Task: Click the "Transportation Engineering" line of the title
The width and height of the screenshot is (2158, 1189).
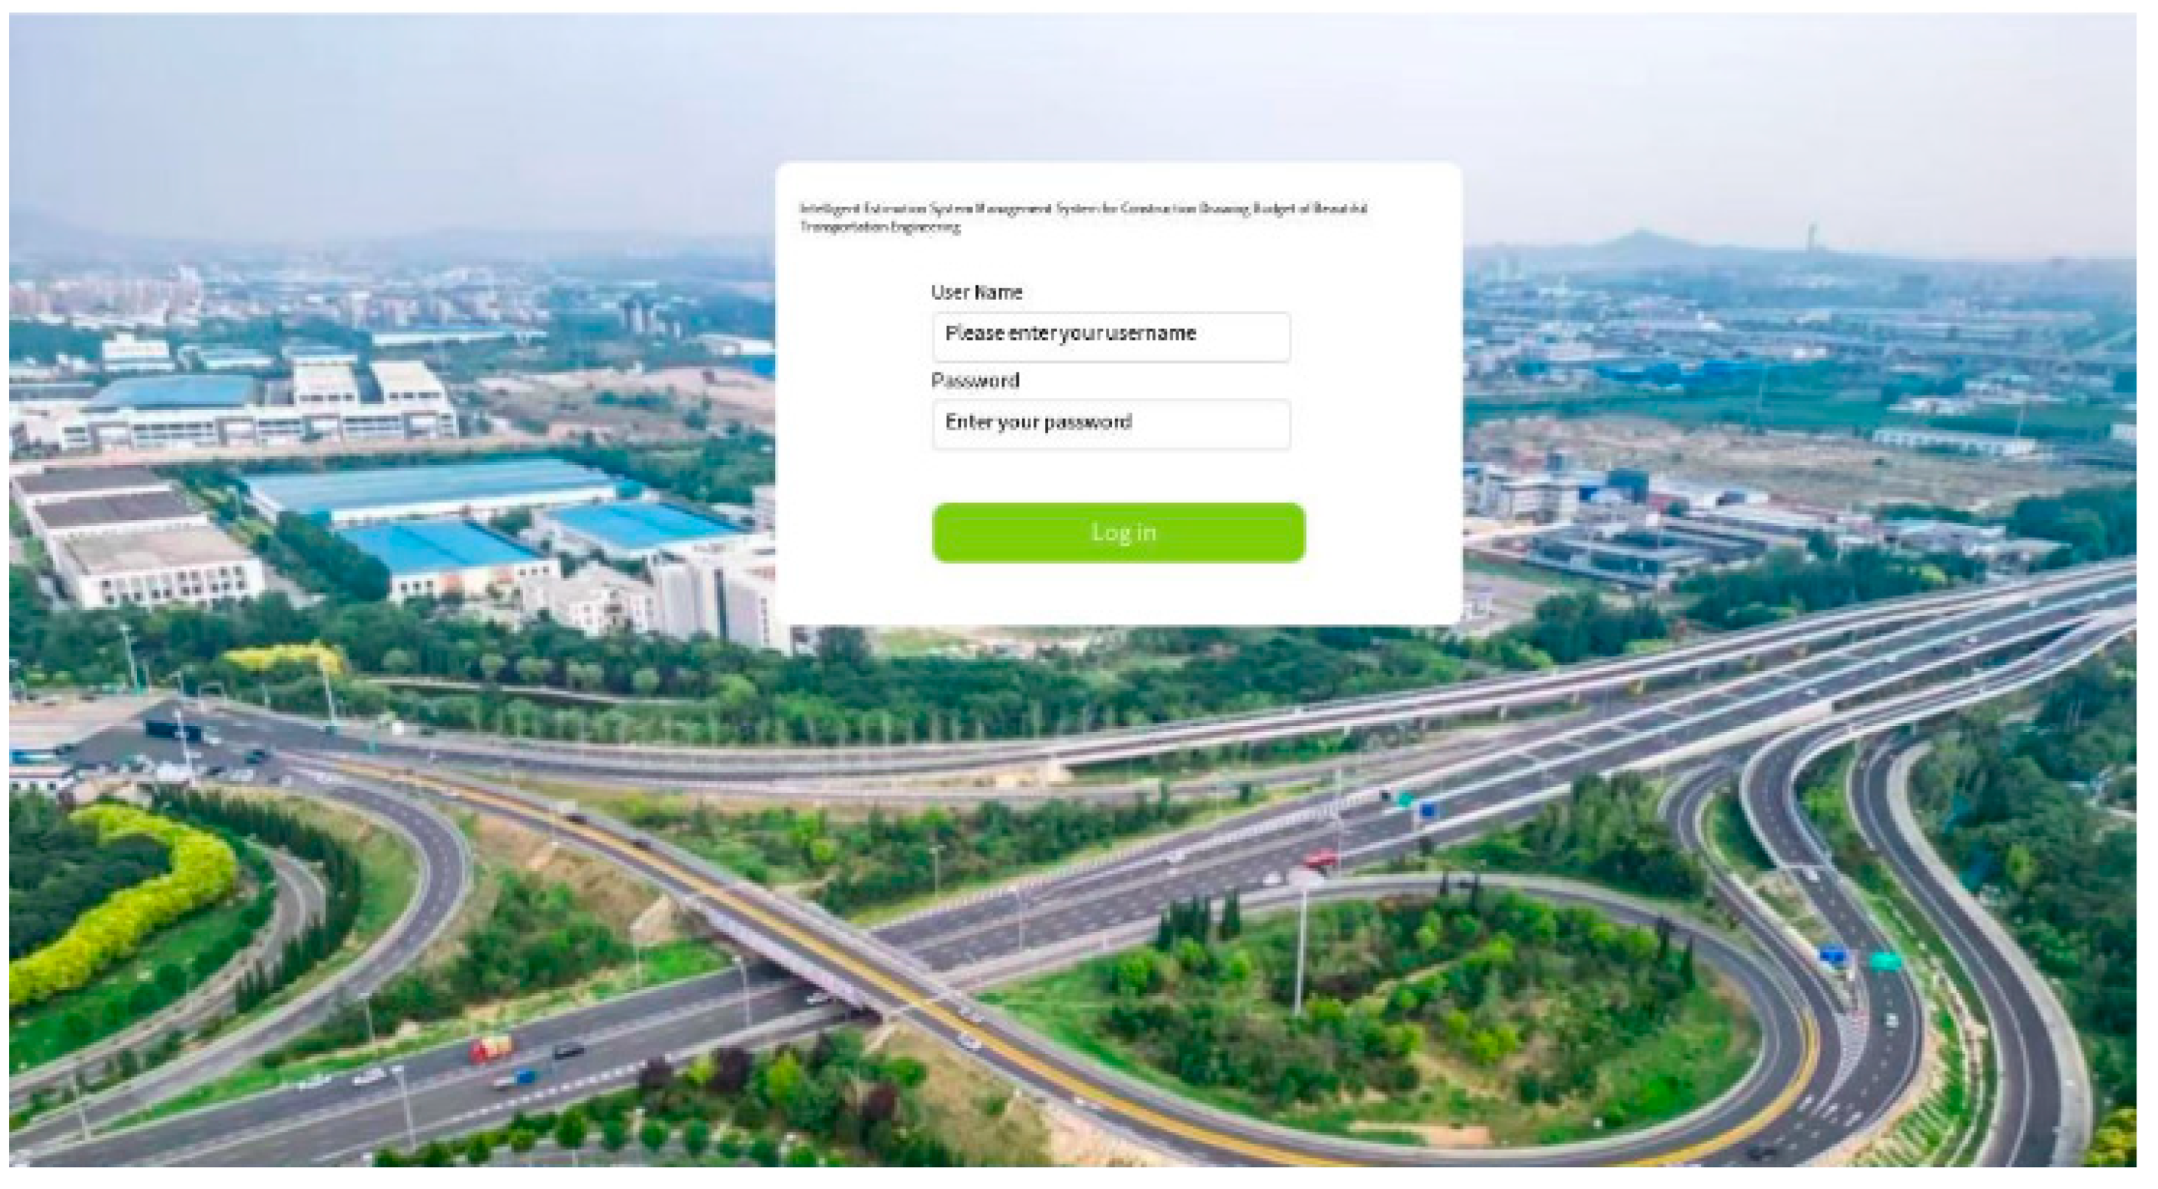Action: point(880,226)
